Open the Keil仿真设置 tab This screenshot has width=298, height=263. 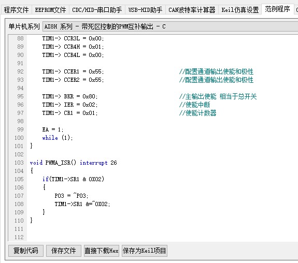(240, 10)
